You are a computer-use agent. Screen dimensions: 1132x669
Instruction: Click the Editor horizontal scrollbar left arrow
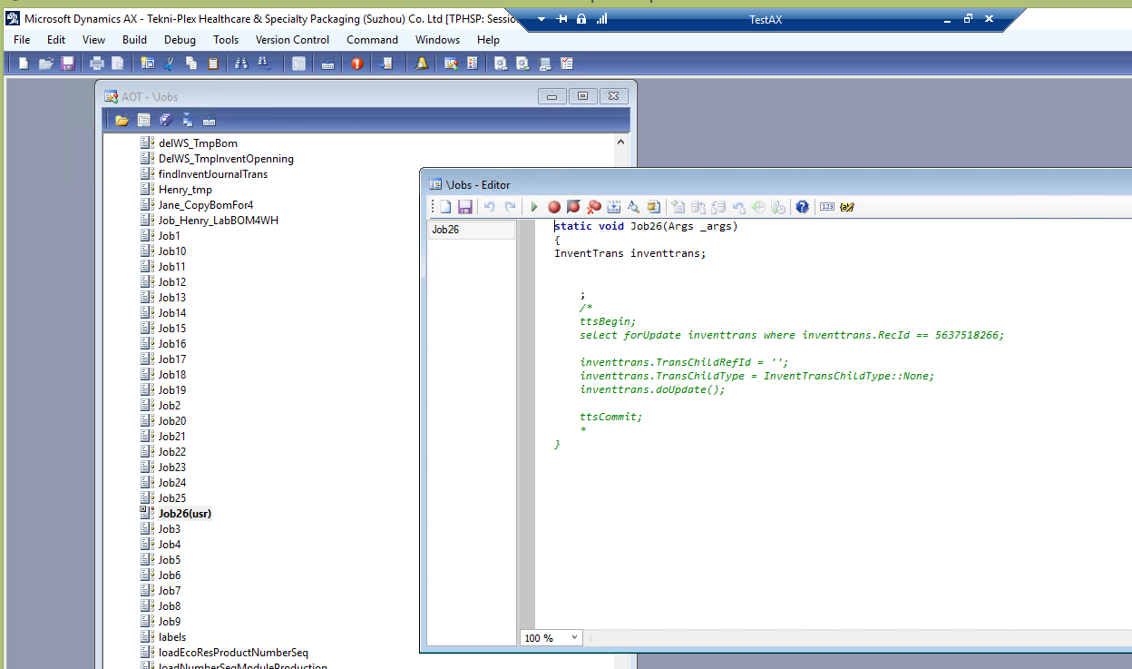click(x=593, y=638)
